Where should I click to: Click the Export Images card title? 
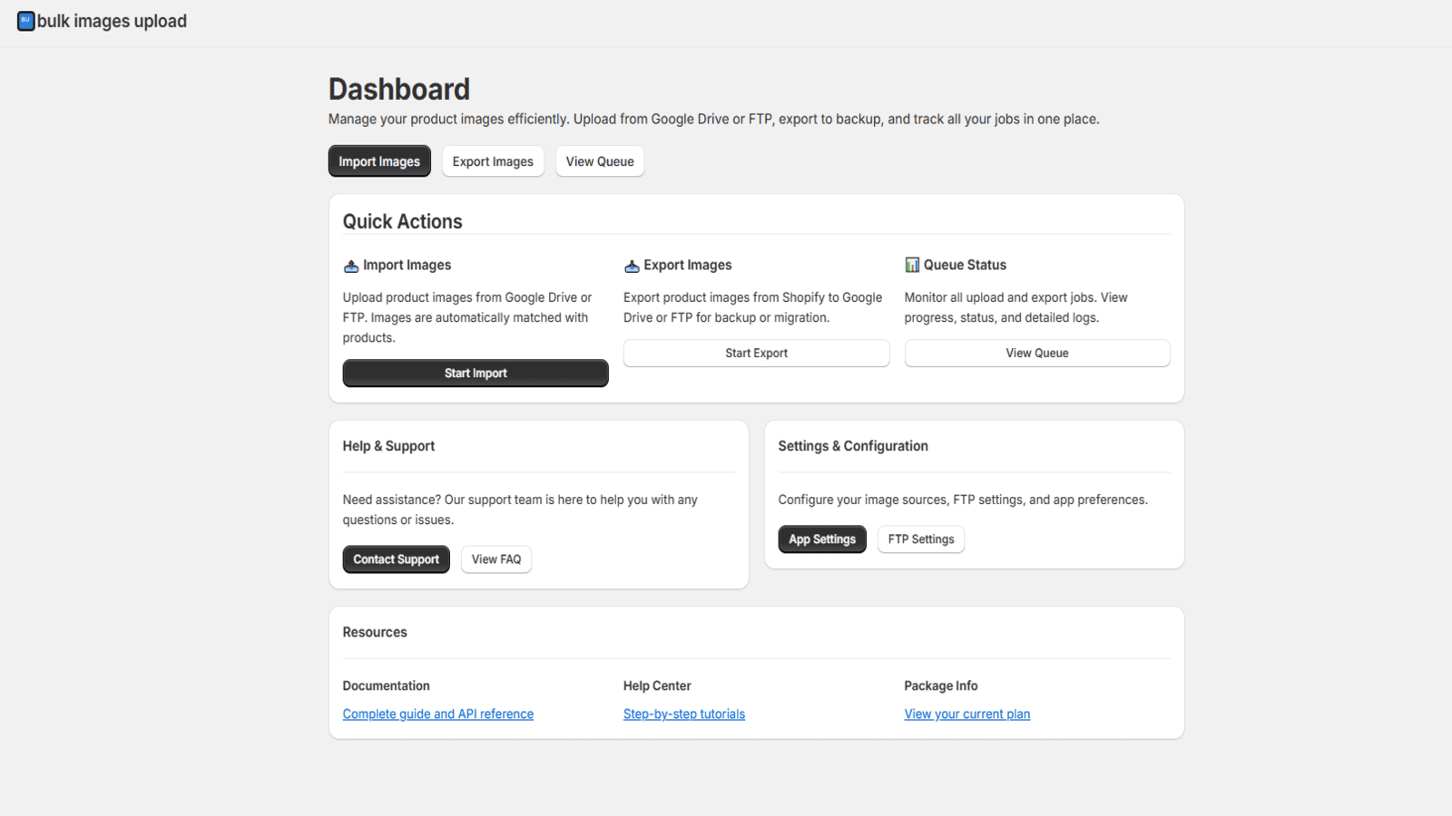coord(688,265)
